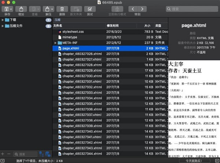Select the 压缩文件 folder in sidebar
Image resolution: width=220 pixels, height=163 pixels.
(16, 26)
